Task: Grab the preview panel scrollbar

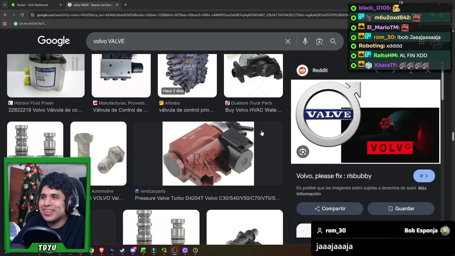Action: pyautogui.click(x=443, y=84)
